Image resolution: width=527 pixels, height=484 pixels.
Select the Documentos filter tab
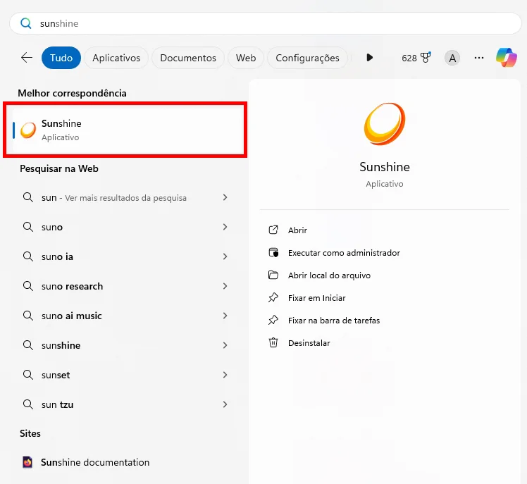(187, 58)
